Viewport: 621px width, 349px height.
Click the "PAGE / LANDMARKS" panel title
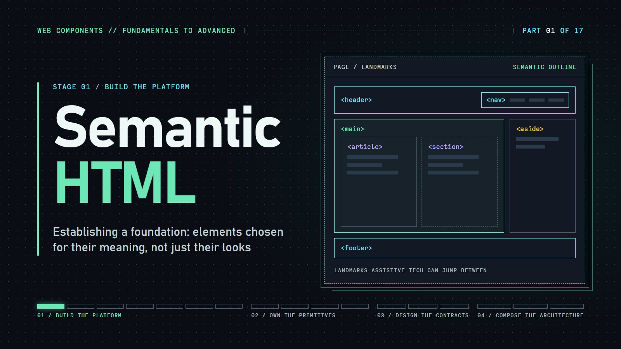click(x=365, y=67)
